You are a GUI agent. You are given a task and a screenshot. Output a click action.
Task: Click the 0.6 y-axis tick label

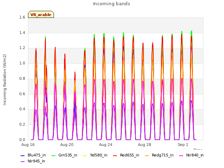click(22, 94)
